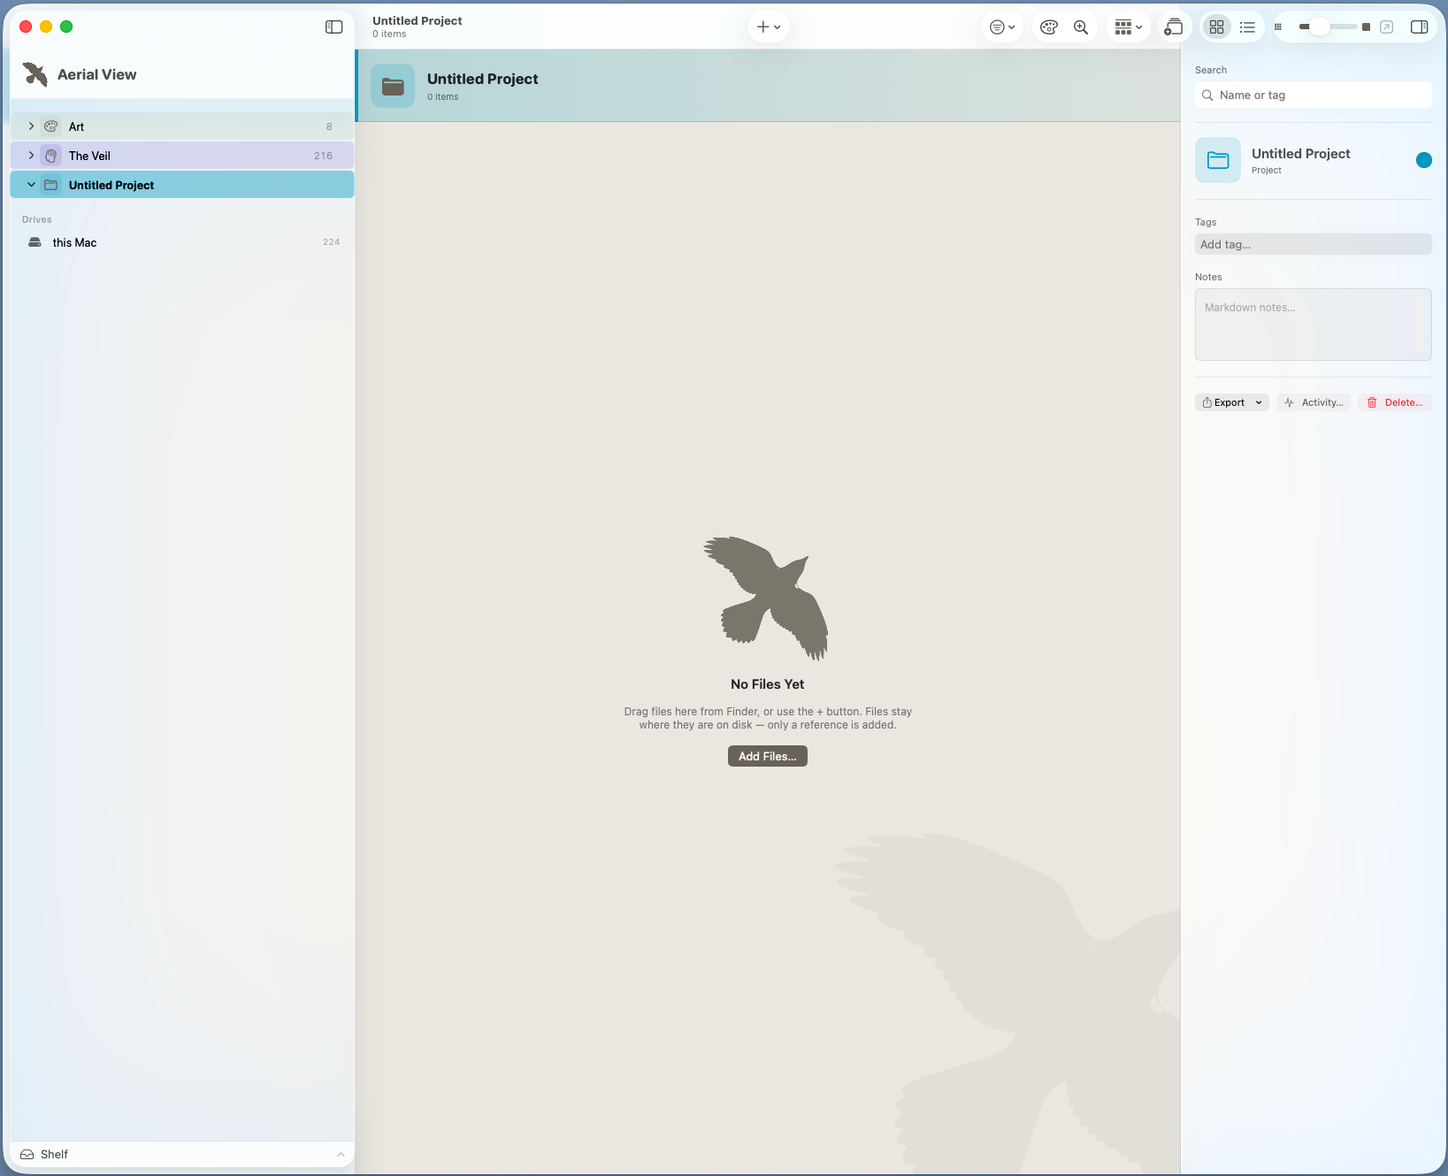Open the grouping grid dropdown
This screenshot has height=1176, width=1448.
click(x=1128, y=27)
